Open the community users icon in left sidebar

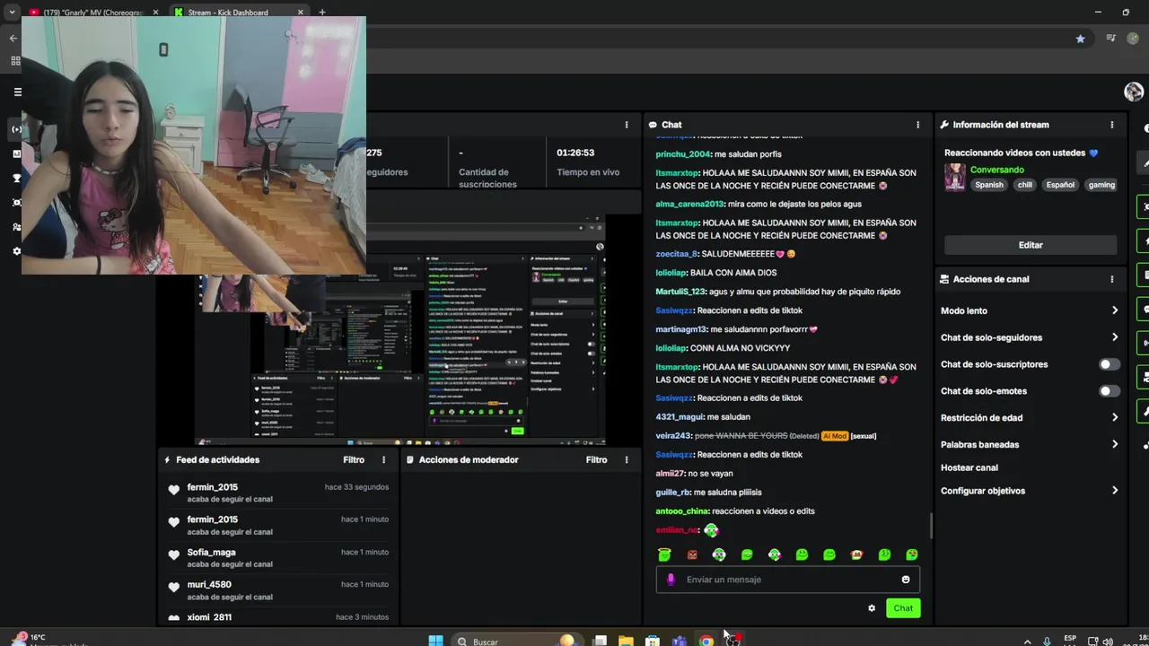[x=16, y=227]
